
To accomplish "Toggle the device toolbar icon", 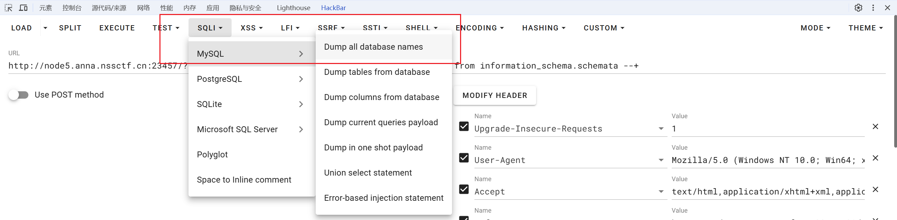I will 23,8.
